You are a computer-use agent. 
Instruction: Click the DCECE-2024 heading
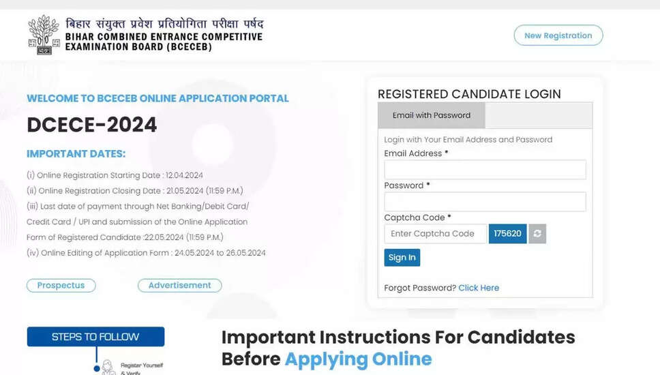pos(92,125)
